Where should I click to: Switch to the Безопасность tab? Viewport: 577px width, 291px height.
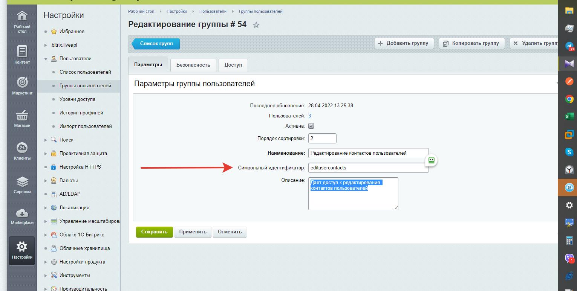click(x=193, y=65)
